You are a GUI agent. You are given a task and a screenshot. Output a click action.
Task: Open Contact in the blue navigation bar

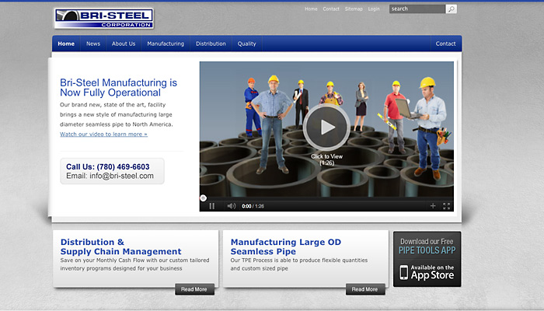[x=445, y=44]
